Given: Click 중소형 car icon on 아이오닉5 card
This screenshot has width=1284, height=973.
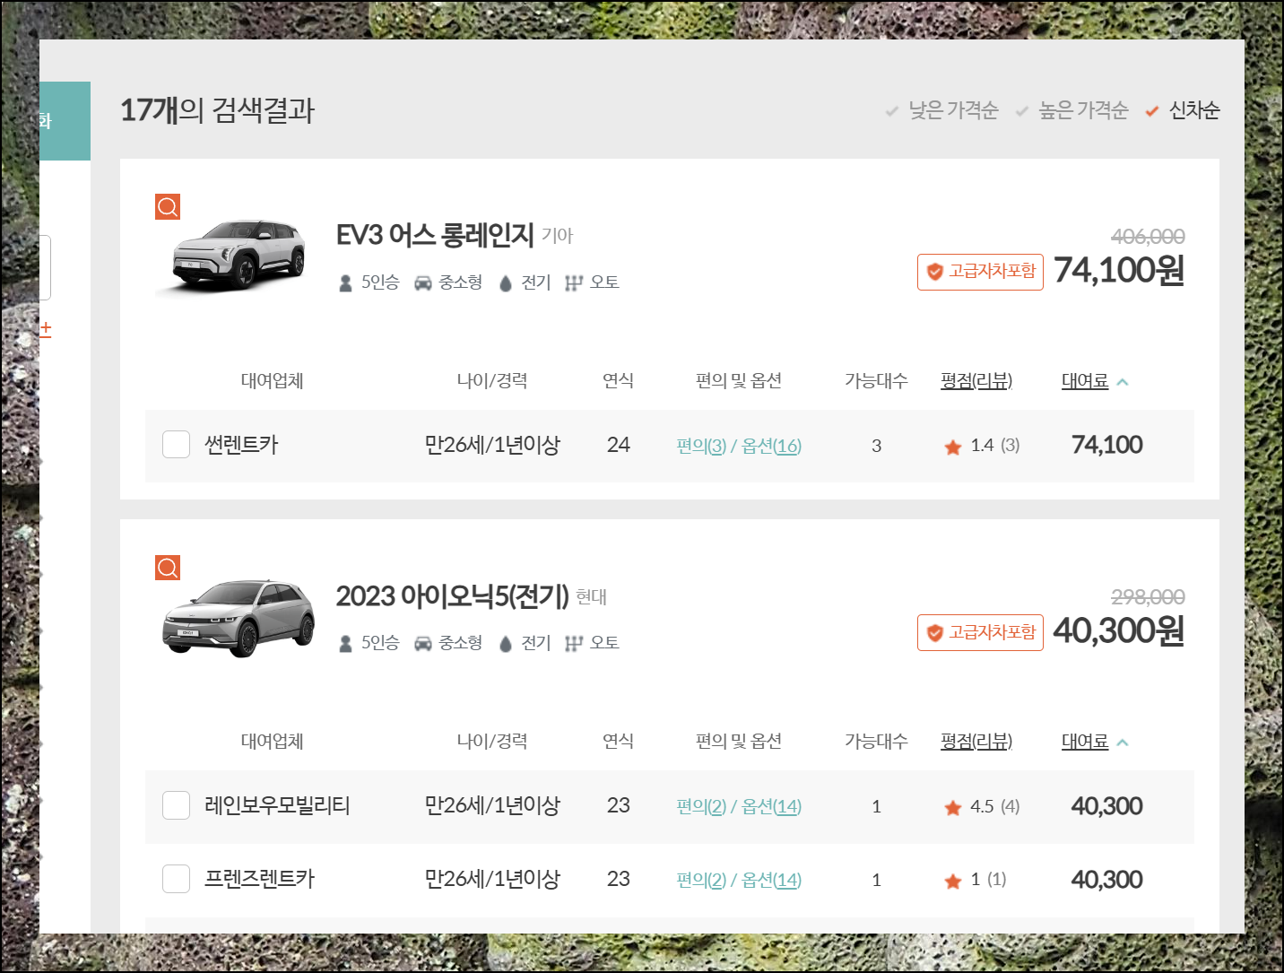Looking at the screenshot, I should (x=423, y=644).
